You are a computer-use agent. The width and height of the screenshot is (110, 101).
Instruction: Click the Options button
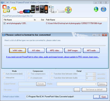click(x=102, y=84)
